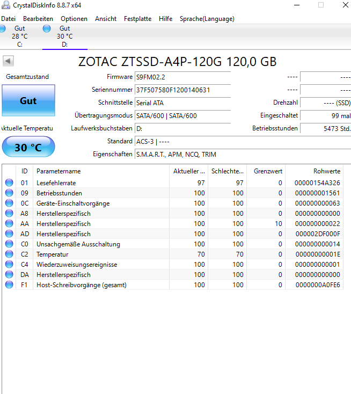Click status orb for ID 09 Betriebsstunden

tap(9, 193)
